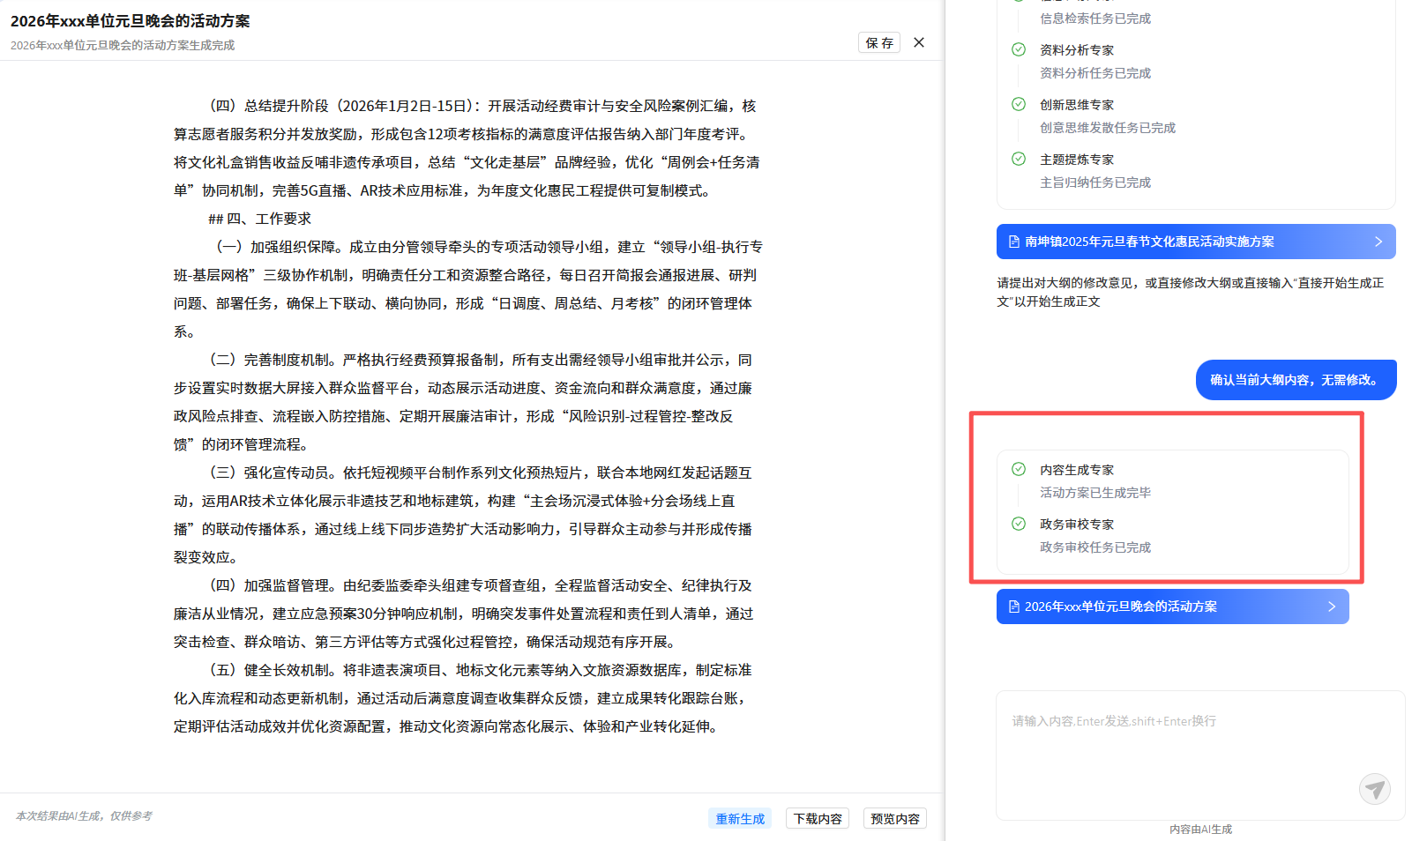1412x841 pixels.
Task: Click the check icon beside 主题提炼专家
Action: point(1019,160)
